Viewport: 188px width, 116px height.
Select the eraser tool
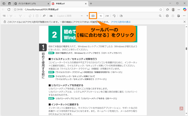tap(30, 16)
